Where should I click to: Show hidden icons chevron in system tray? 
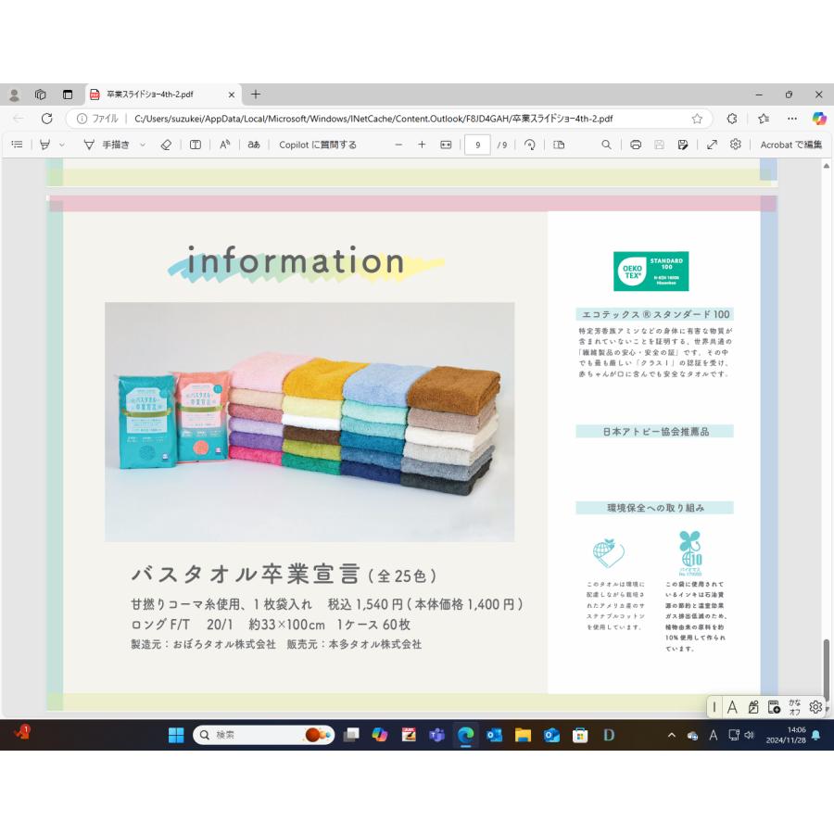click(672, 735)
